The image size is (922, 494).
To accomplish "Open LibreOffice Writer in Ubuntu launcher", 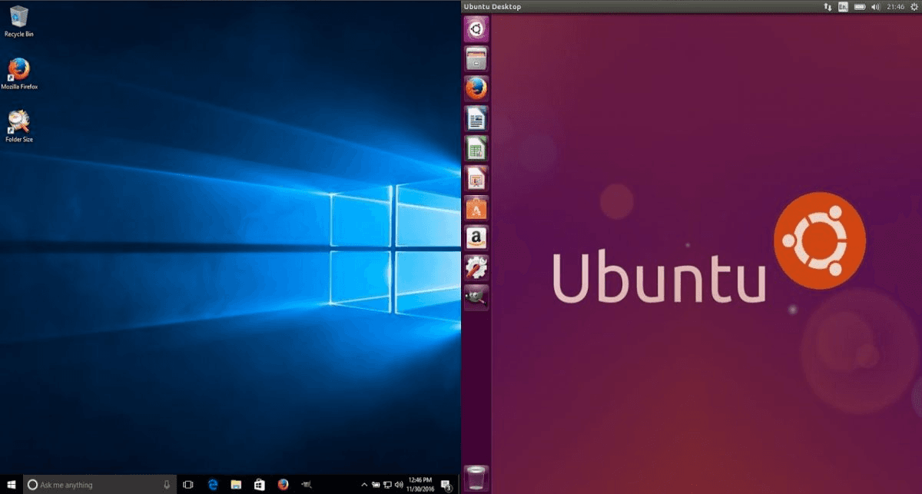I will pos(476,119).
